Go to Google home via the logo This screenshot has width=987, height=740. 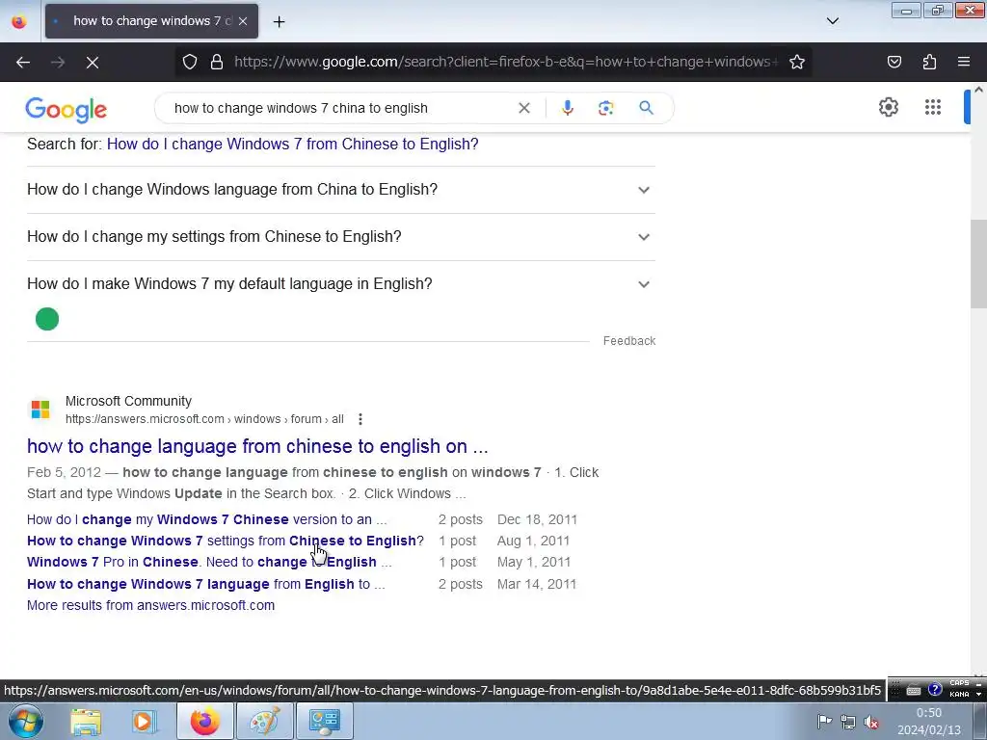(67, 110)
